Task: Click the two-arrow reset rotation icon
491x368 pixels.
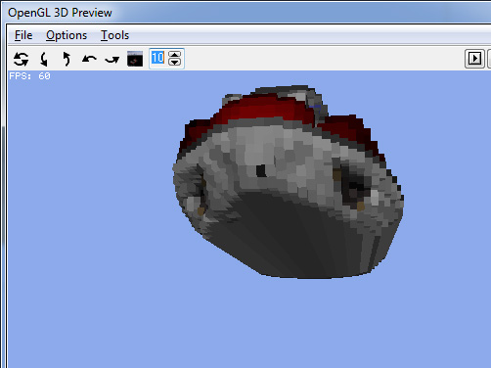Action: pos(22,59)
